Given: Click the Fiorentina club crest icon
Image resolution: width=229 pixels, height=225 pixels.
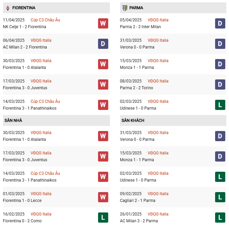Looking at the screenshot, I should (8, 8).
